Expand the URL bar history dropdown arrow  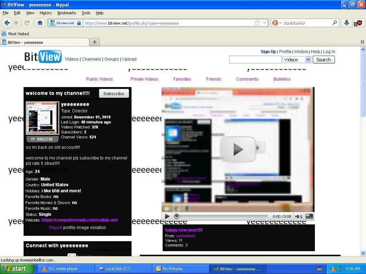[264, 23]
